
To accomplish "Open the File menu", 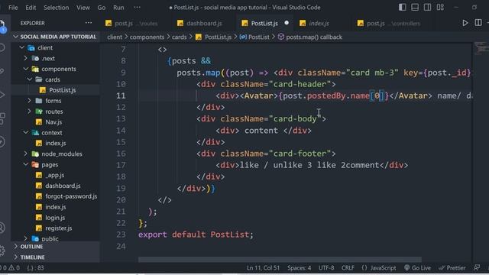I will [x=13, y=7].
